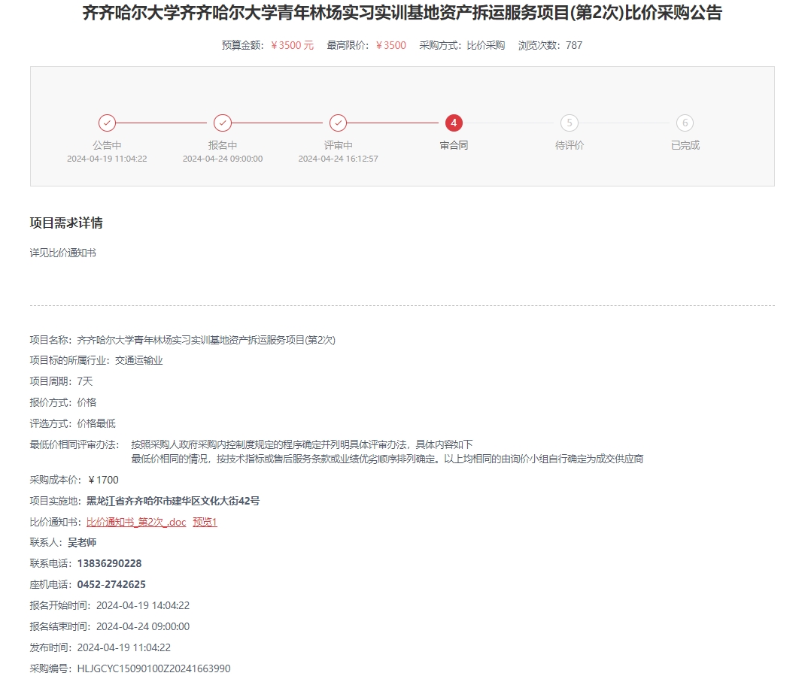Click the procurement number HLJGCYC15090100Z20241663990
Screen dimensions: 808x682
153,668
